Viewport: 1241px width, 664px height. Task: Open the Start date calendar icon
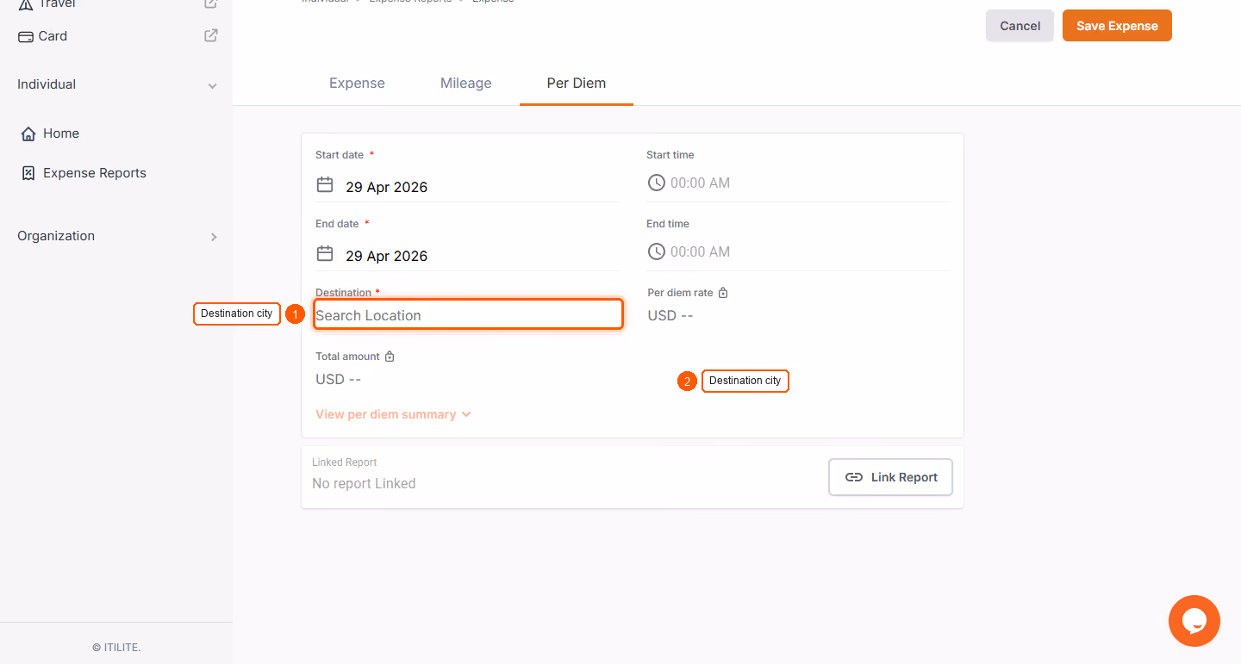(x=325, y=185)
